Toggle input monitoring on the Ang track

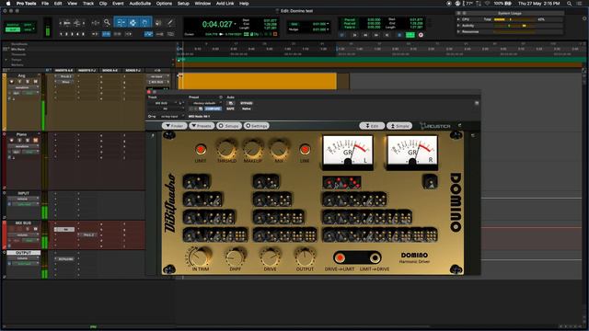pos(19,82)
